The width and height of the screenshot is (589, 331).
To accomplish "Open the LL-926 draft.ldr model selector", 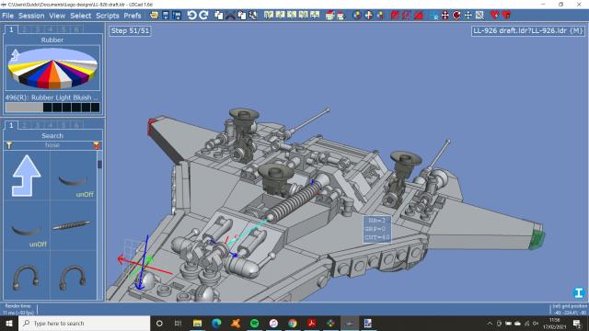I will pos(527,30).
